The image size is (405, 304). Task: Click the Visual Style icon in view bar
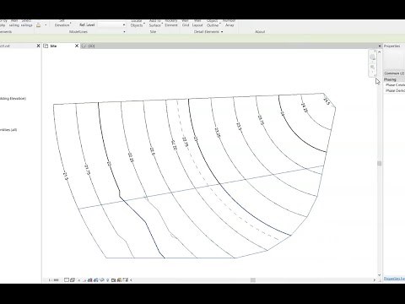pos(73,280)
